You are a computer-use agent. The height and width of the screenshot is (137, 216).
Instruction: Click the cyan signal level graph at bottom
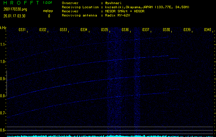[108, 136]
